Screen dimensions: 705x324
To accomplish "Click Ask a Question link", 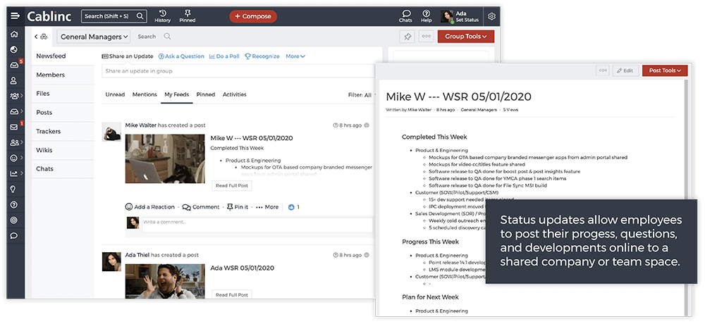I will 181,56.
